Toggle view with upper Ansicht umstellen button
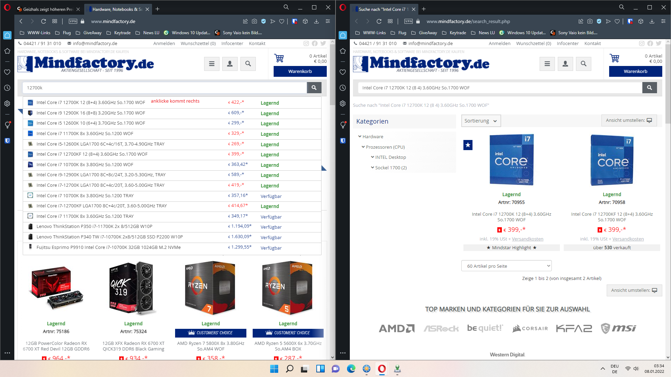The height and width of the screenshot is (377, 671). [629, 120]
